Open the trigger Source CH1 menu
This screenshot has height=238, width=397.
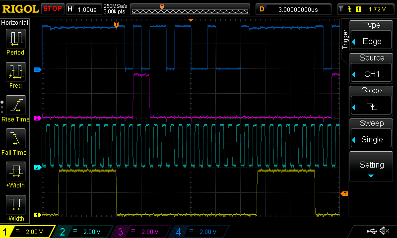click(x=371, y=68)
